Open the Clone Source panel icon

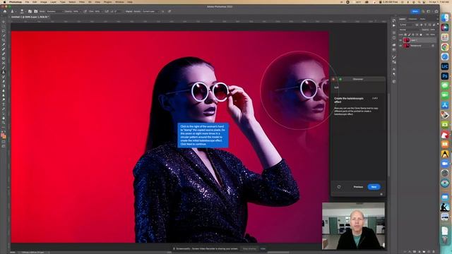35,11
